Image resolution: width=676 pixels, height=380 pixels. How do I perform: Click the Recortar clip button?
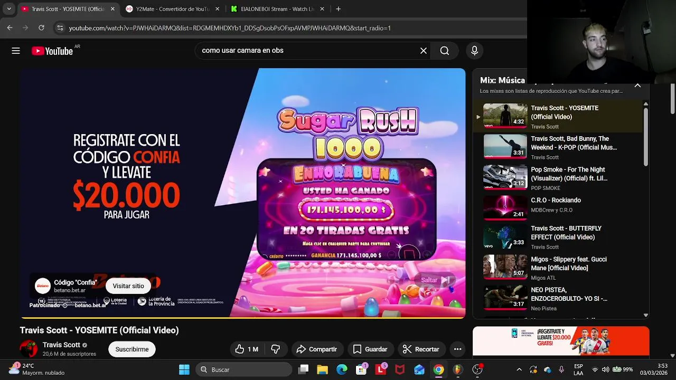pos(421,349)
